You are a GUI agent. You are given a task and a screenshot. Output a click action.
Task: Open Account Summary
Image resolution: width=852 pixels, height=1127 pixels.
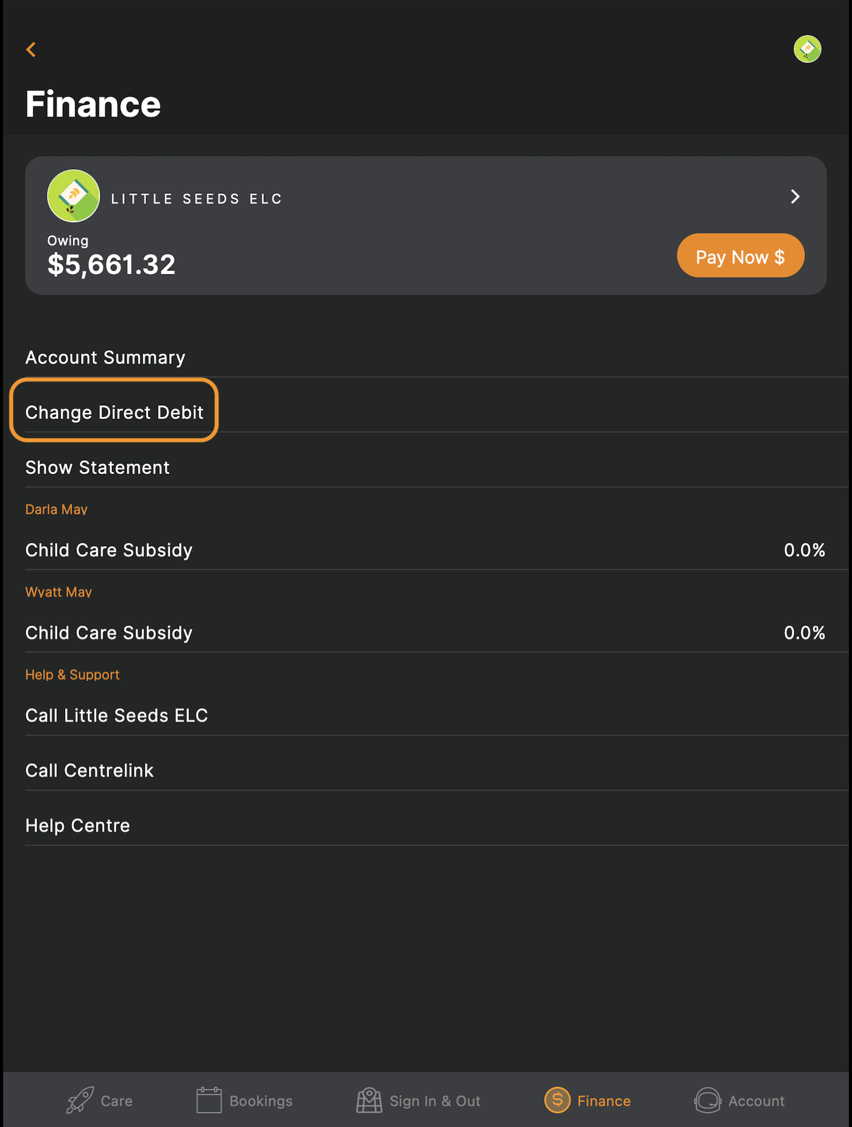[x=105, y=357]
